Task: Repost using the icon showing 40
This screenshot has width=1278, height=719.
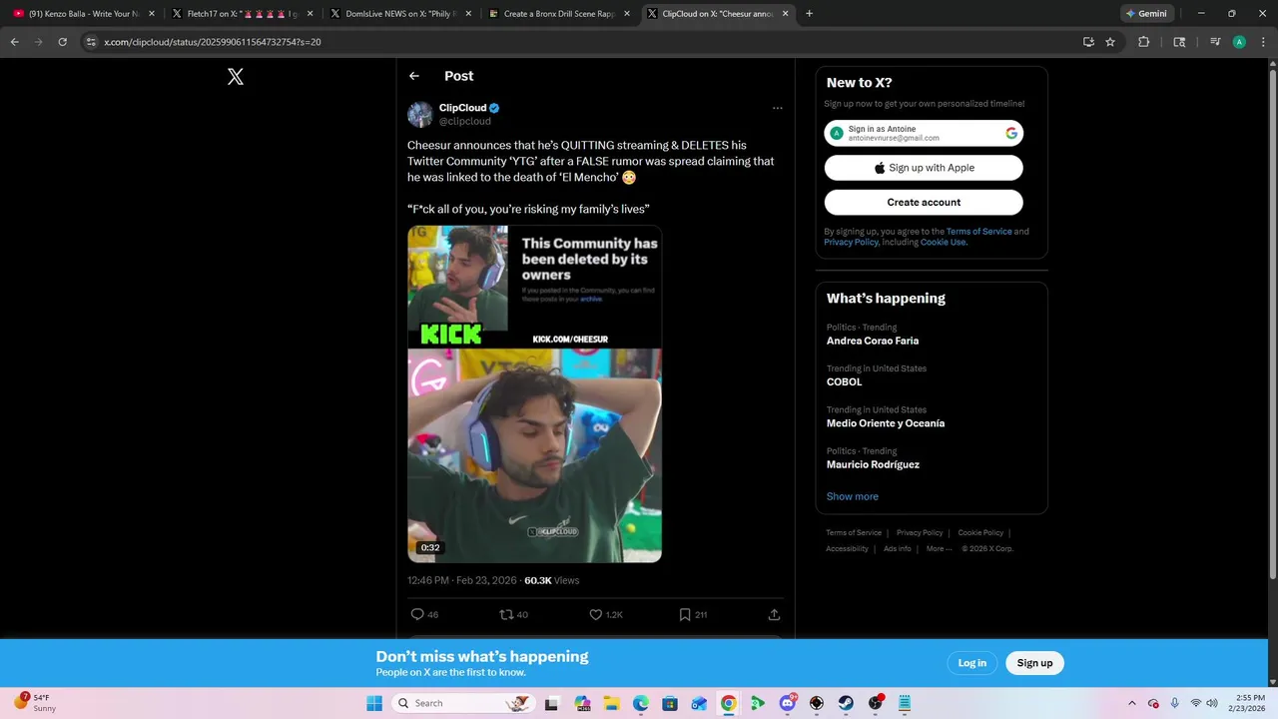Action: (506, 614)
